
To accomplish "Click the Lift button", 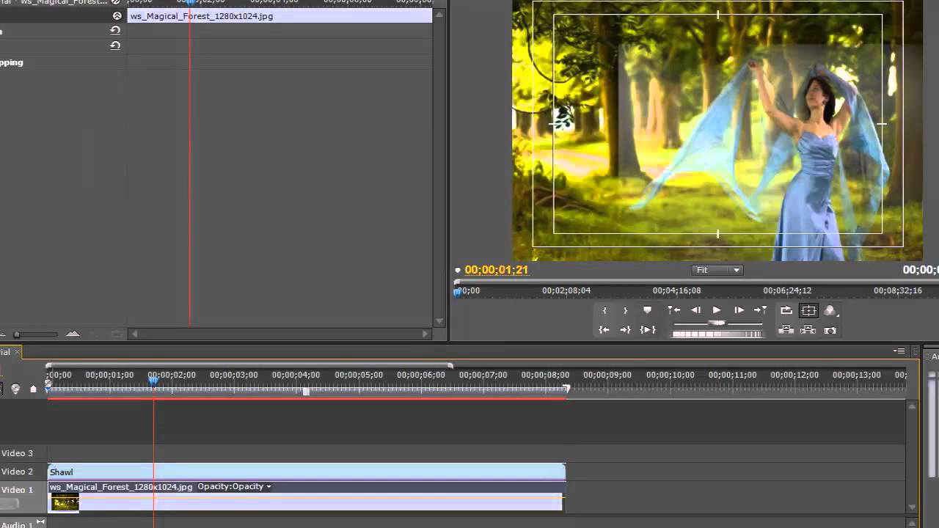I will coord(786,330).
